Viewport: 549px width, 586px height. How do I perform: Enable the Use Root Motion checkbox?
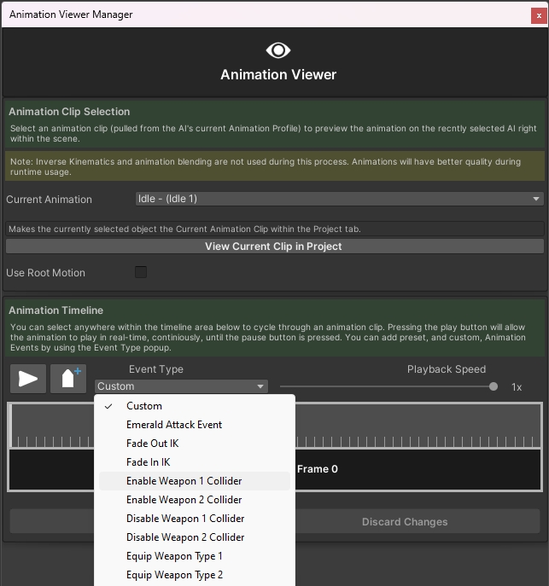click(141, 272)
